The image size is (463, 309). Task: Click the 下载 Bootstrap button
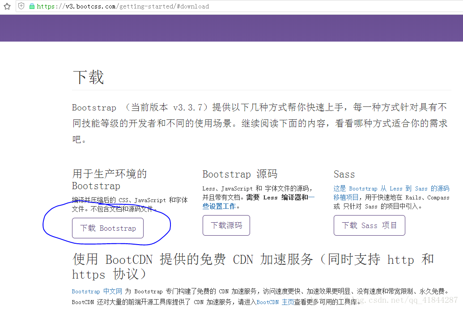point(108,228)
